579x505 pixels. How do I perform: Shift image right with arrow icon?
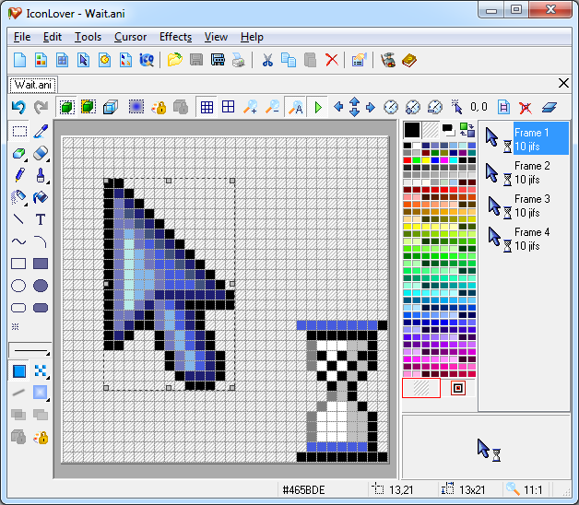pos(371,107)
